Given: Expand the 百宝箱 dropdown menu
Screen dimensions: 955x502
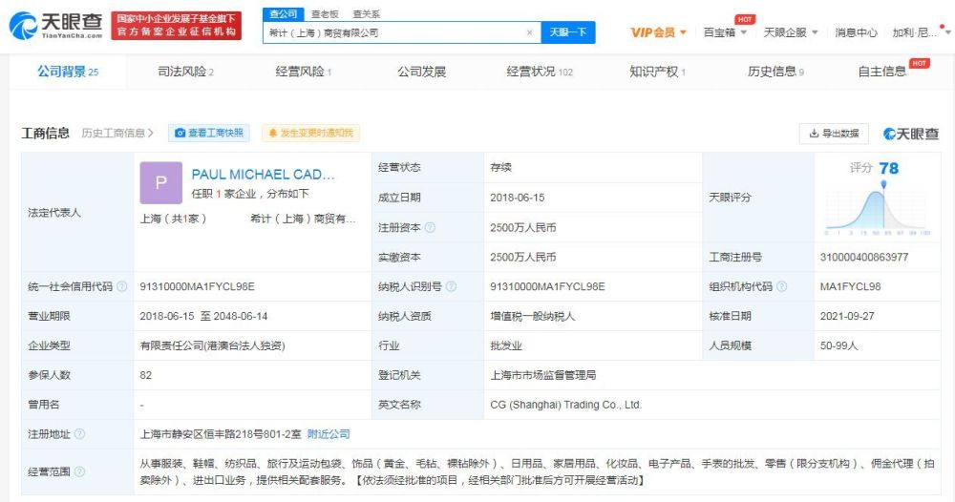Looking at the screenshot, I should point(725,32).
